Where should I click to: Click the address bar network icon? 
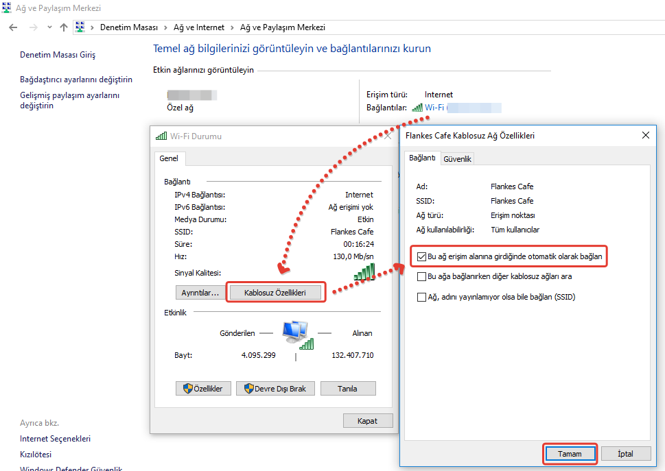click(x=80, y=27)
